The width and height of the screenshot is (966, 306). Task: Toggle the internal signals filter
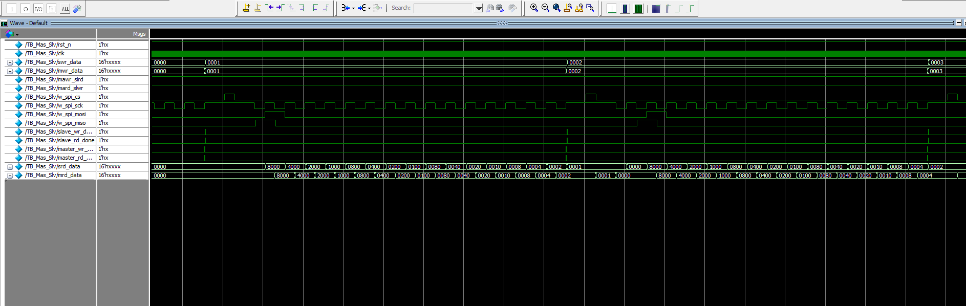pyautogui.click(x=52, y=9)
